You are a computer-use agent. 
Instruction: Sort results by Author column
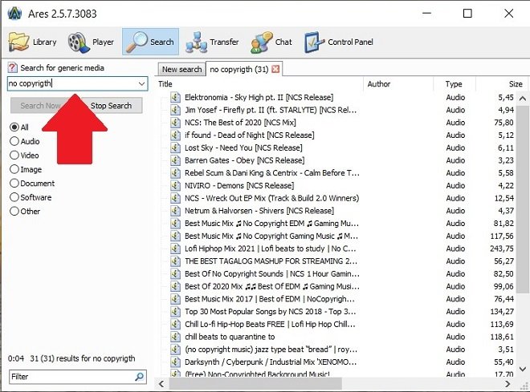[x=399, y=84]
